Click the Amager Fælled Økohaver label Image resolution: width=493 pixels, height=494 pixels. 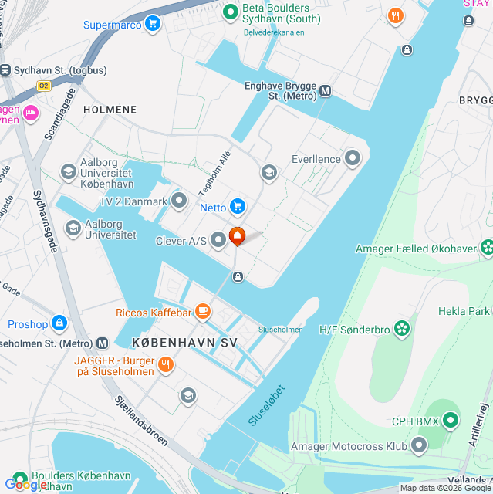click(x=416, y=249)
